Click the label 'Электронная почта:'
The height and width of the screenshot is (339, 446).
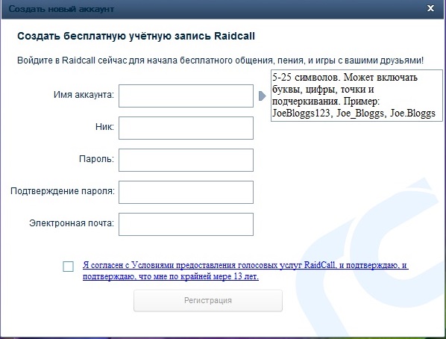pyautogui.click(x=72, y=223)
